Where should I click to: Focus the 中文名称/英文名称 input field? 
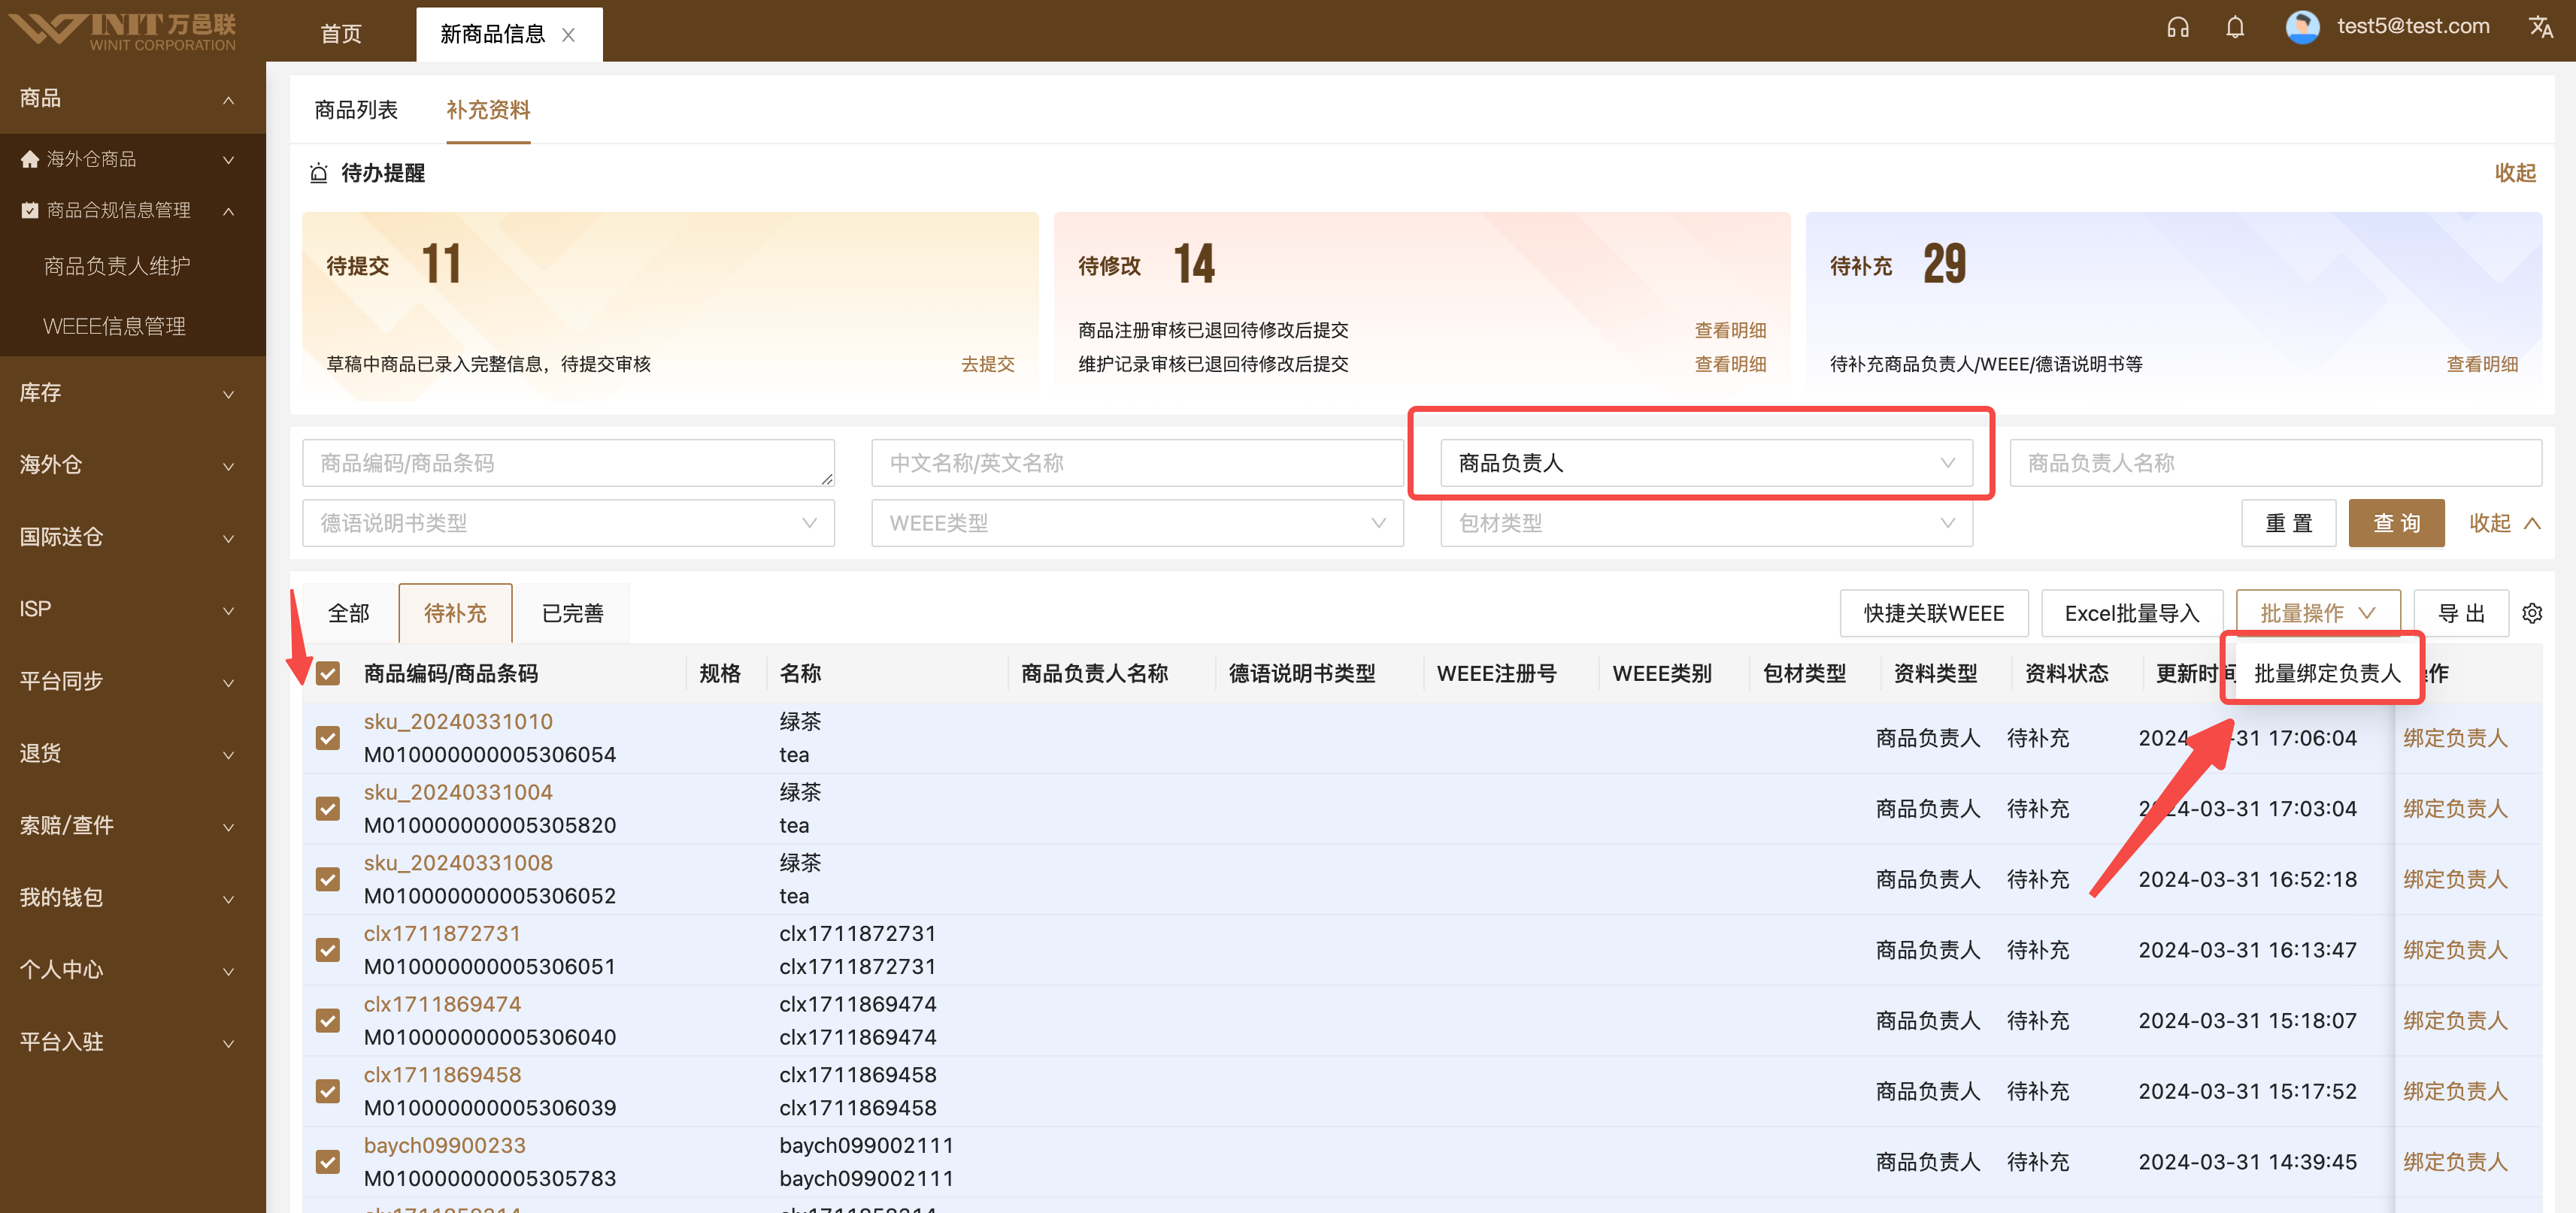(x=1137, y=463)
